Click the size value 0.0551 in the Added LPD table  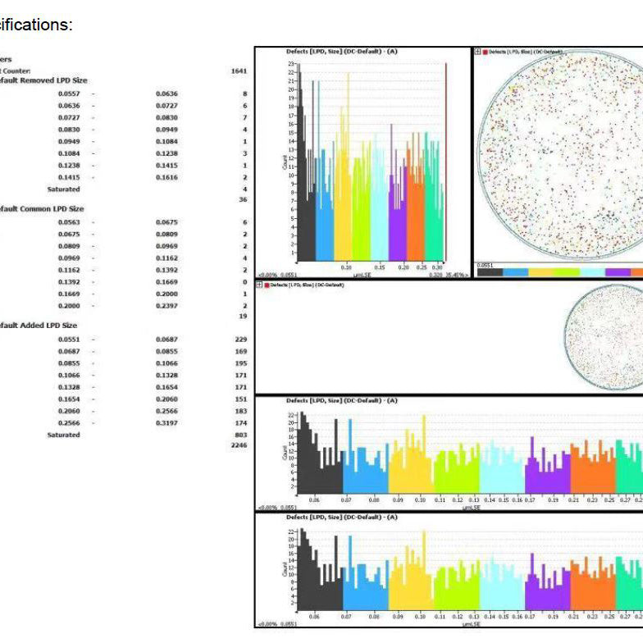pos(69,340)
